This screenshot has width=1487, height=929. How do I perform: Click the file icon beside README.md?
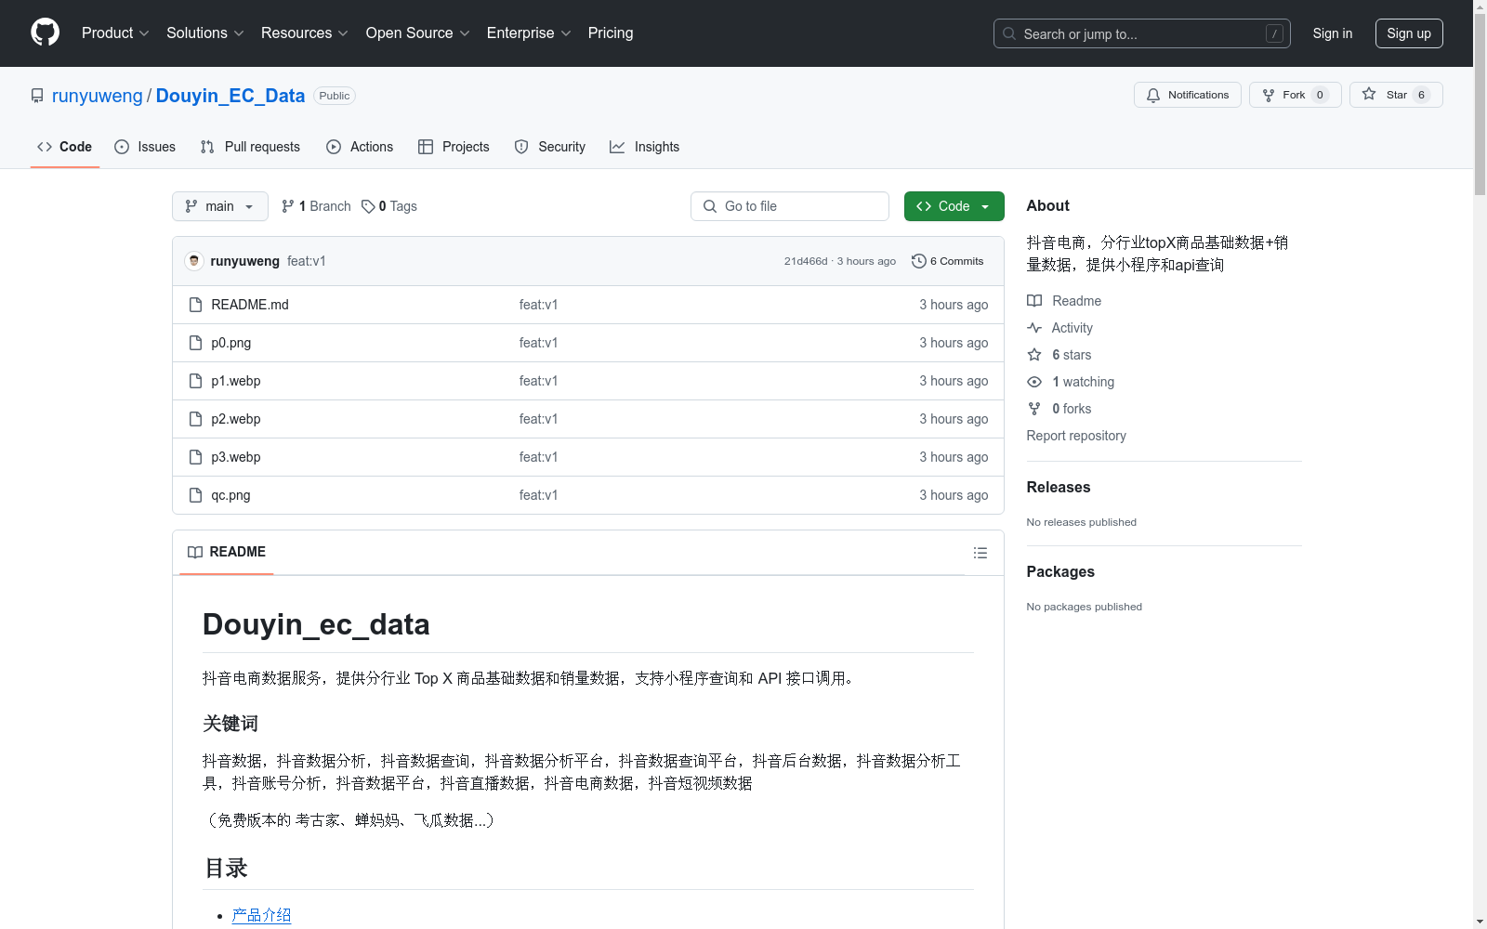(195, 305)
